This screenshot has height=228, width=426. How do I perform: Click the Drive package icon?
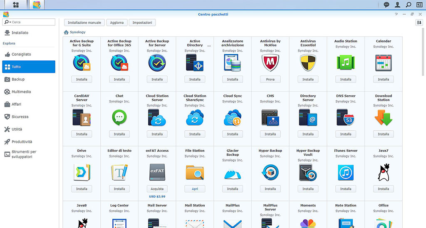click(x=82, y=172)
